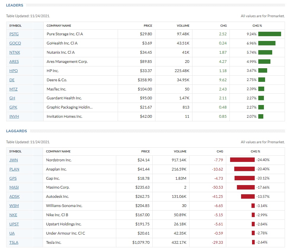Click the Under Armour Inc. Cl C name

pos(66,233)
